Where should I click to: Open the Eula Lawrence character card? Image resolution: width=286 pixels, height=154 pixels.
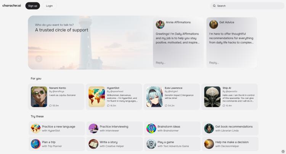click(172, 97)
